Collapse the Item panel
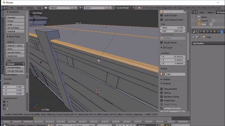This screenshot has height=126, width=225. coord(161,69)
